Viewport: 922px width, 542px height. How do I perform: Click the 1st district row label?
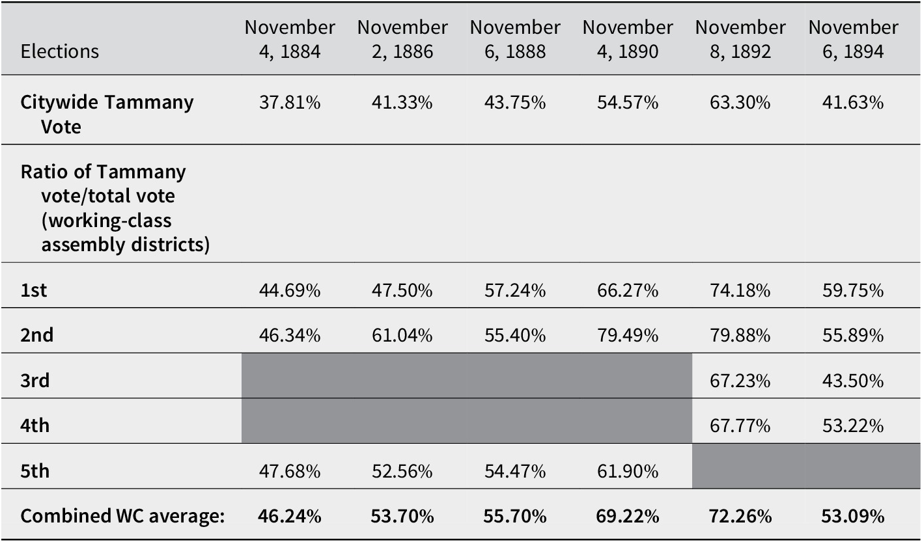pyautogui.click(x=34, y=290)
